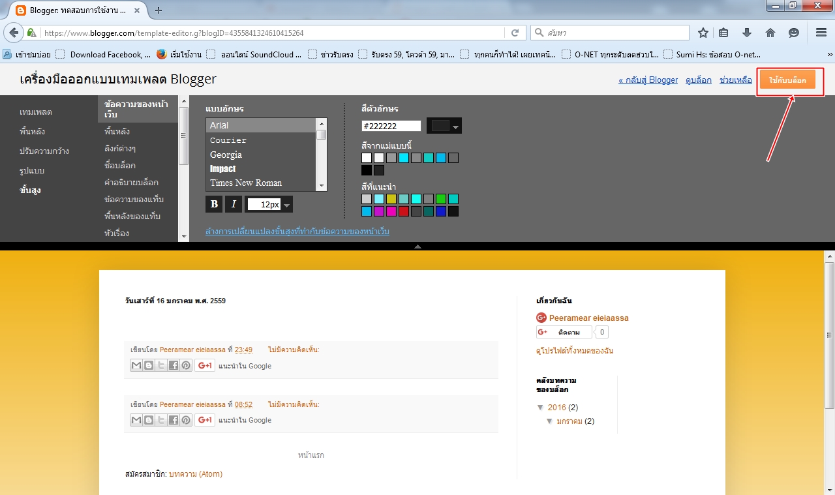Select Impact in font list

261,168
